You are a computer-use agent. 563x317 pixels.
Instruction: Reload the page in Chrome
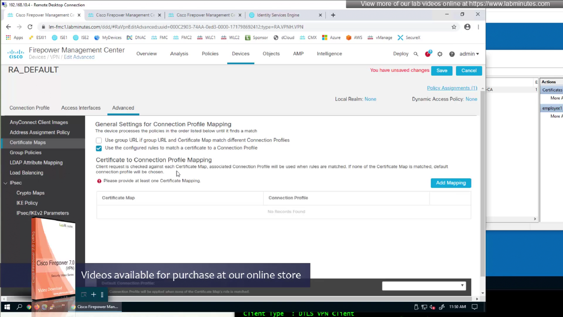click(x=30, y=27)
